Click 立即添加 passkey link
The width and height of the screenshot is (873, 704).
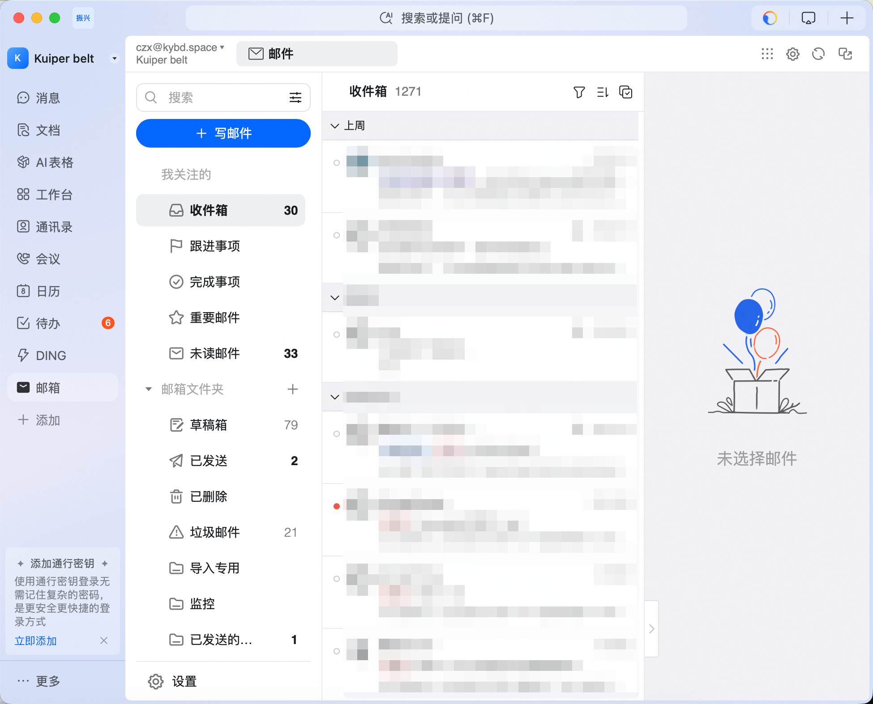pyautogui.click(x=36, y=640)
